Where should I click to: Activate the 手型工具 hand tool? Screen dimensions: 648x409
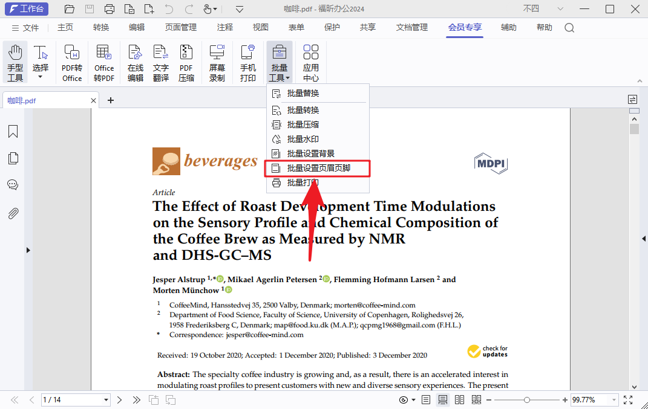pos(15,63)
